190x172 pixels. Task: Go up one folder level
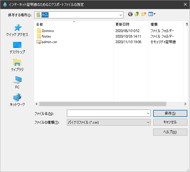137,14
